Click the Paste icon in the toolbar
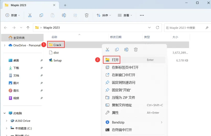 pos(52,15)
